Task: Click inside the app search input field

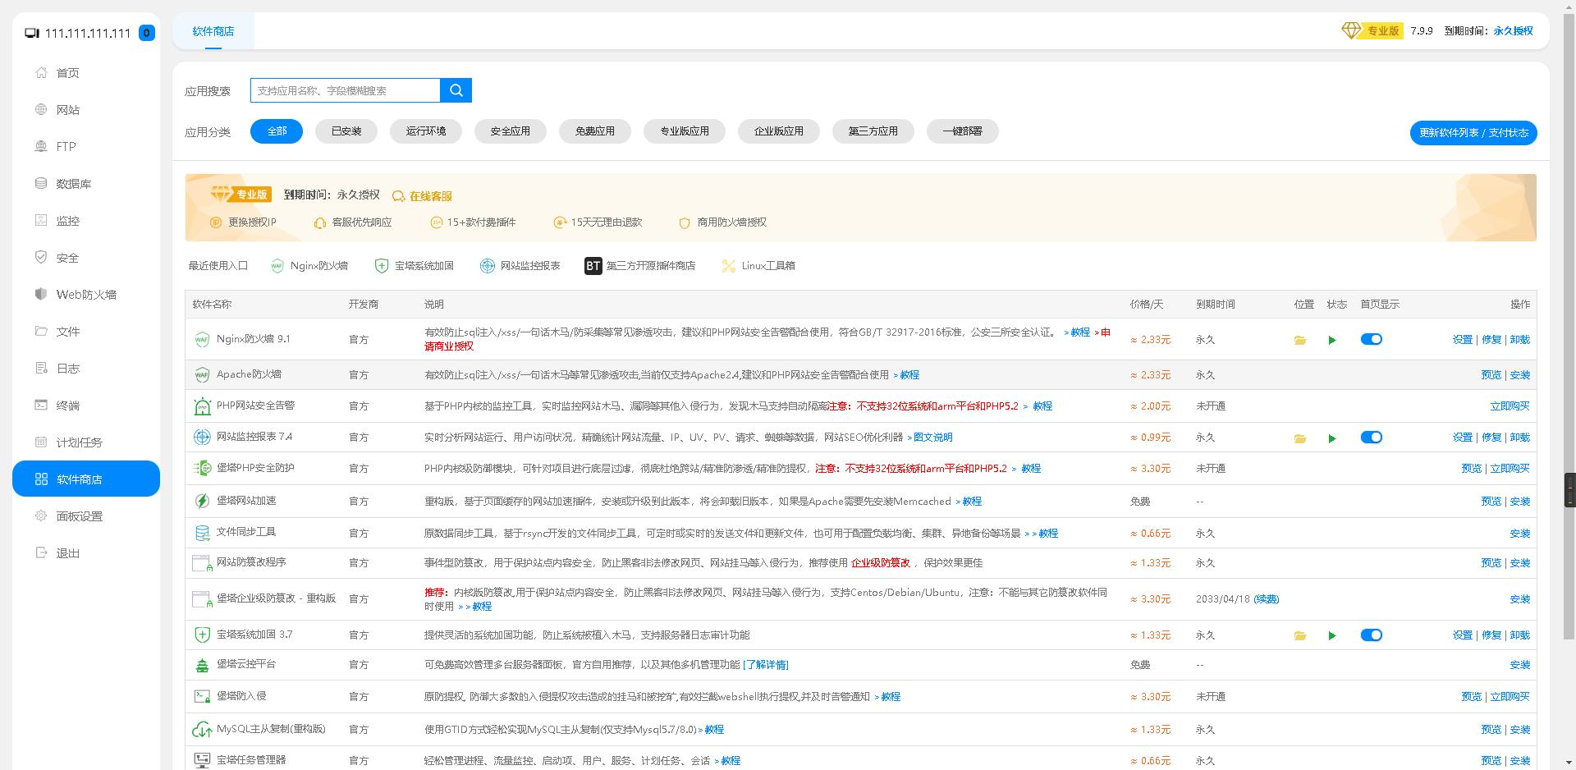Action: (x=345, y=90)
